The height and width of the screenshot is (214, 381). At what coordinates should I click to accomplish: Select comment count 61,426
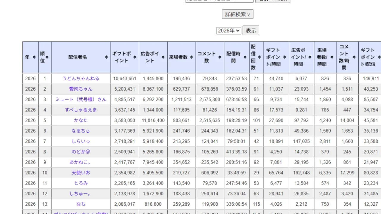(210, 110)
